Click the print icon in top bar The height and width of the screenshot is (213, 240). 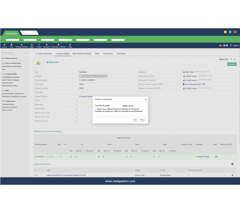click(224, 46)
